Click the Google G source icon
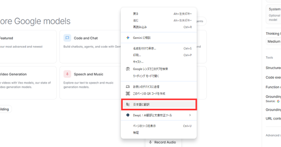Screen dimensions: 281x147 click(278, 101)
